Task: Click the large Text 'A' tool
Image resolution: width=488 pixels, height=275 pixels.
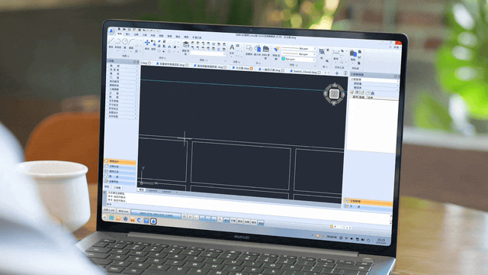Action: click(232, 47)
